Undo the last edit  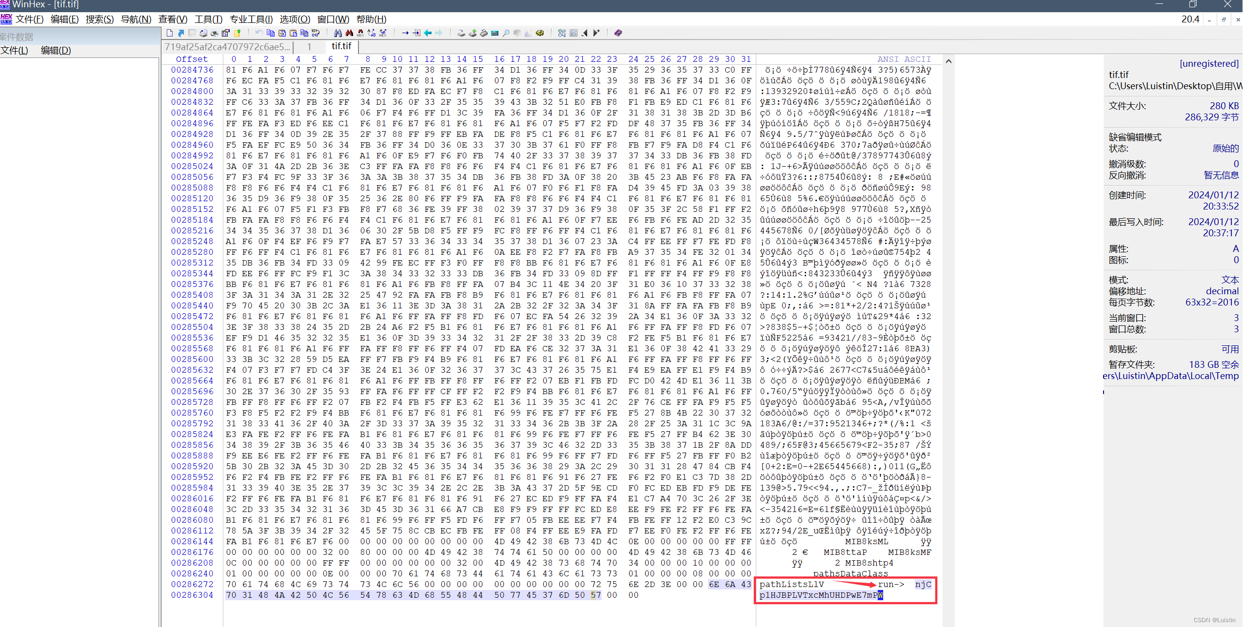point(258,33)
